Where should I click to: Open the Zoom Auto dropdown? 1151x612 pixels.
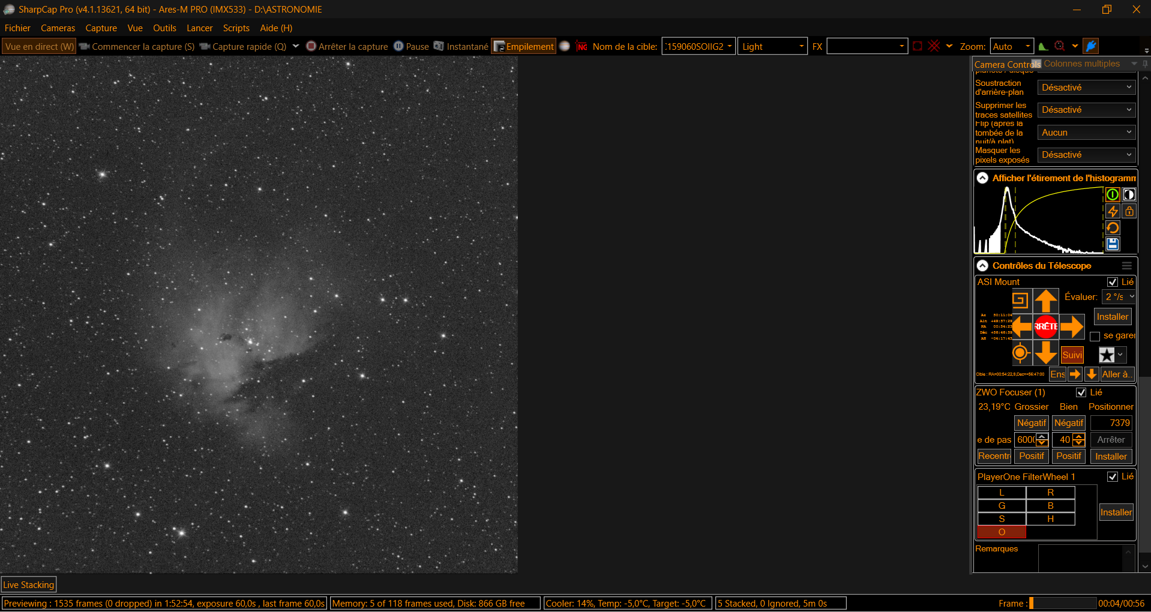[1012, 46]
